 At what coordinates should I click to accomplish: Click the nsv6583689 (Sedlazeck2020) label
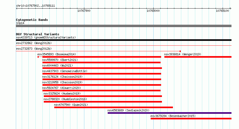click(128, 110)
